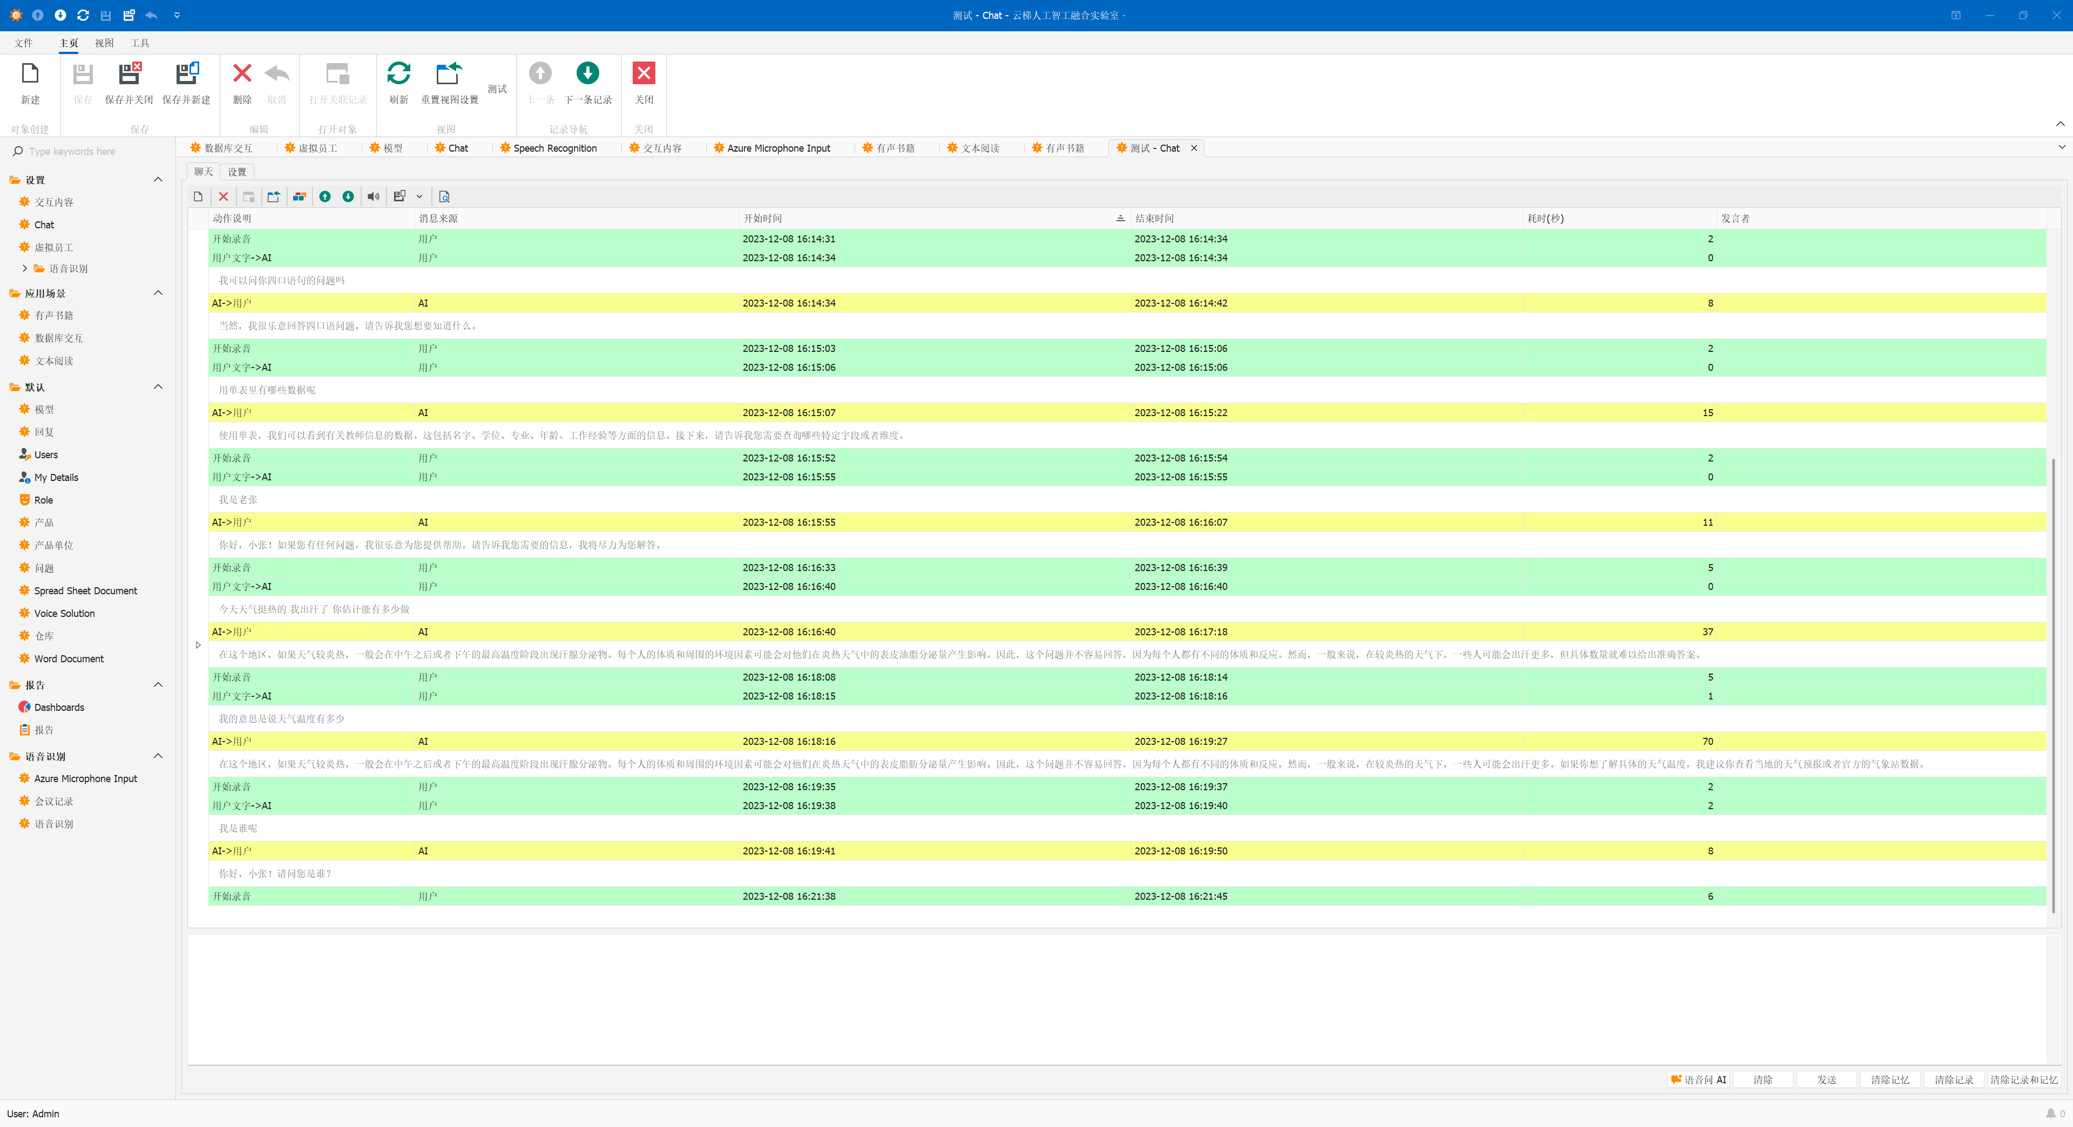Viewport: 2073px width, 1127px height.
Task: Switch to the 设置 sub-tab
Action: click(236, 171)
